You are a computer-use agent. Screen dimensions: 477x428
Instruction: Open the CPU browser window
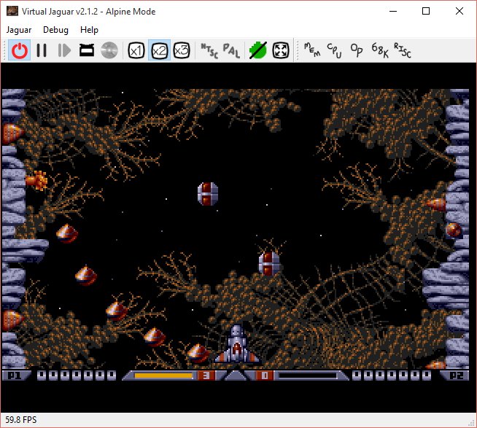tap(334, 50)
